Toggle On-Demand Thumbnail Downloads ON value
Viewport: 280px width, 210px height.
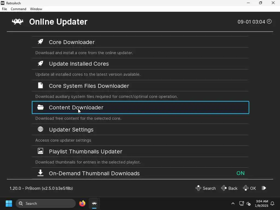point(240,173)
